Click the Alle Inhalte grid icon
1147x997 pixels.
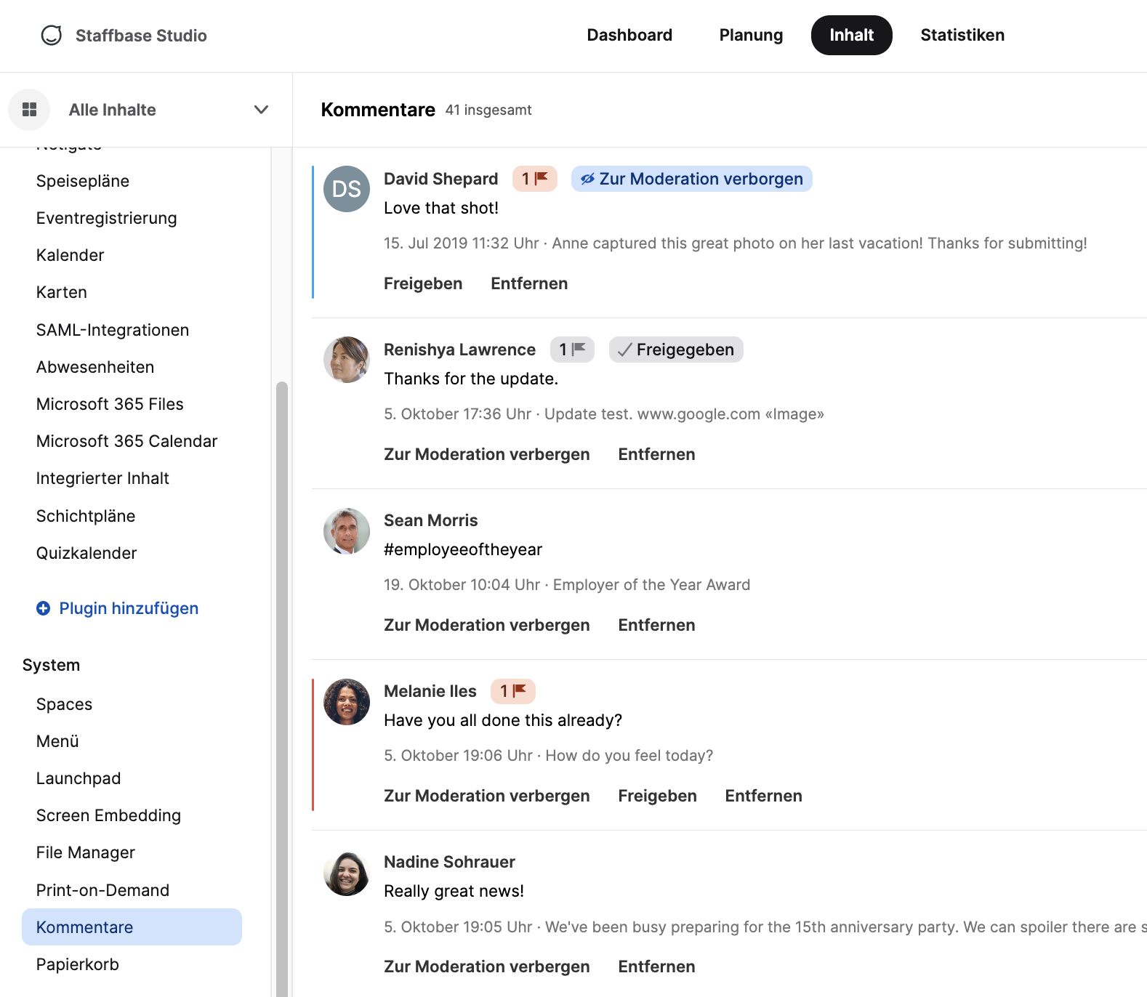coord(29,110)
